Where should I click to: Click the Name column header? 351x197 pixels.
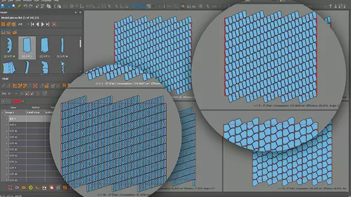point(13,108)
